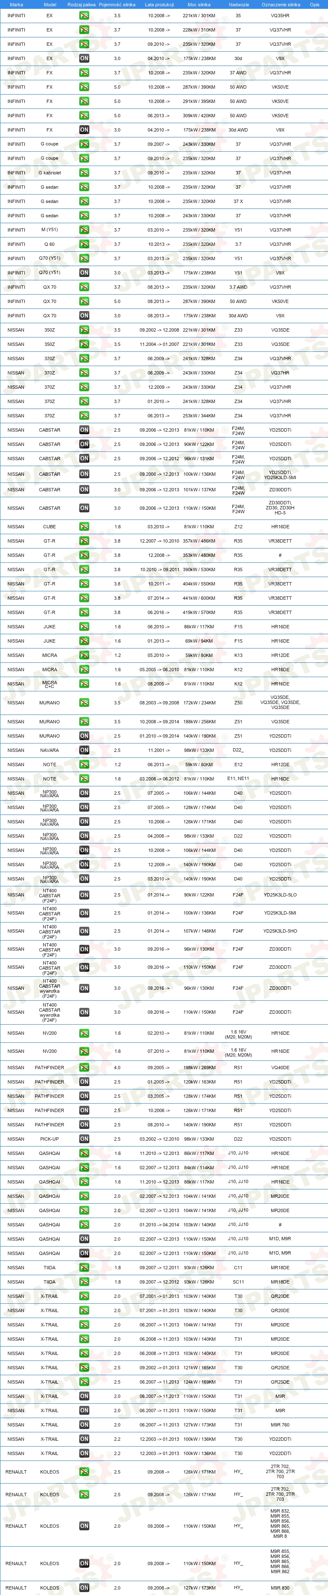
Task: Select the SC11 body cell
Action: click(x=238, y=1282)
